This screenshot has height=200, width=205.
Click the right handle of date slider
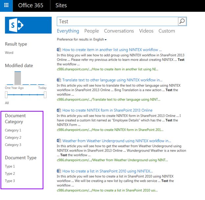45,95
